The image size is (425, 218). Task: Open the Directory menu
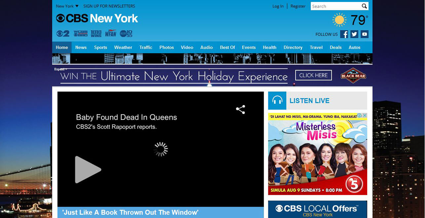click(x=293, y=47)
